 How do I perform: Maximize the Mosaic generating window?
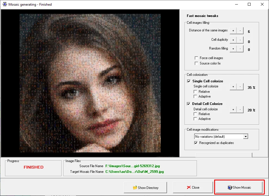(249, 4)
